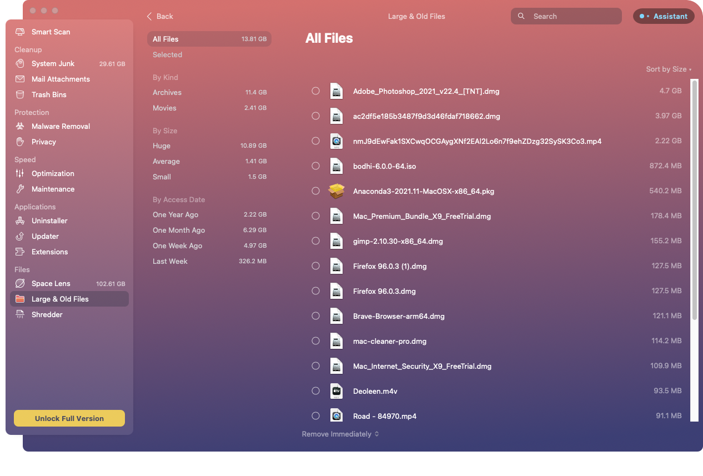The width and height of the screenshot is (703, 476).
Task: Click the Brave-Browser-arm64.dmg file icon
Action: [x=337, y=316]
